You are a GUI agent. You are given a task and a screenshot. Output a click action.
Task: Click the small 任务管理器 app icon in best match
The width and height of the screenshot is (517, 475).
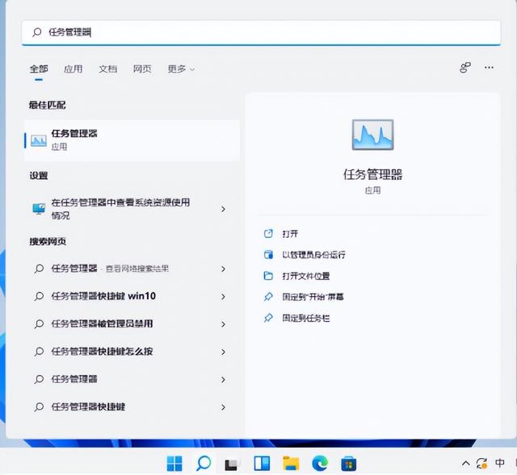point(39,140)
